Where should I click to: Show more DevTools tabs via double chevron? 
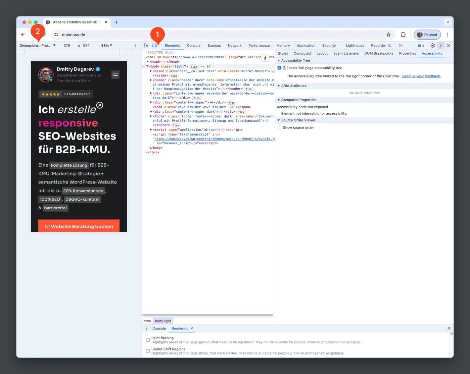401,46
